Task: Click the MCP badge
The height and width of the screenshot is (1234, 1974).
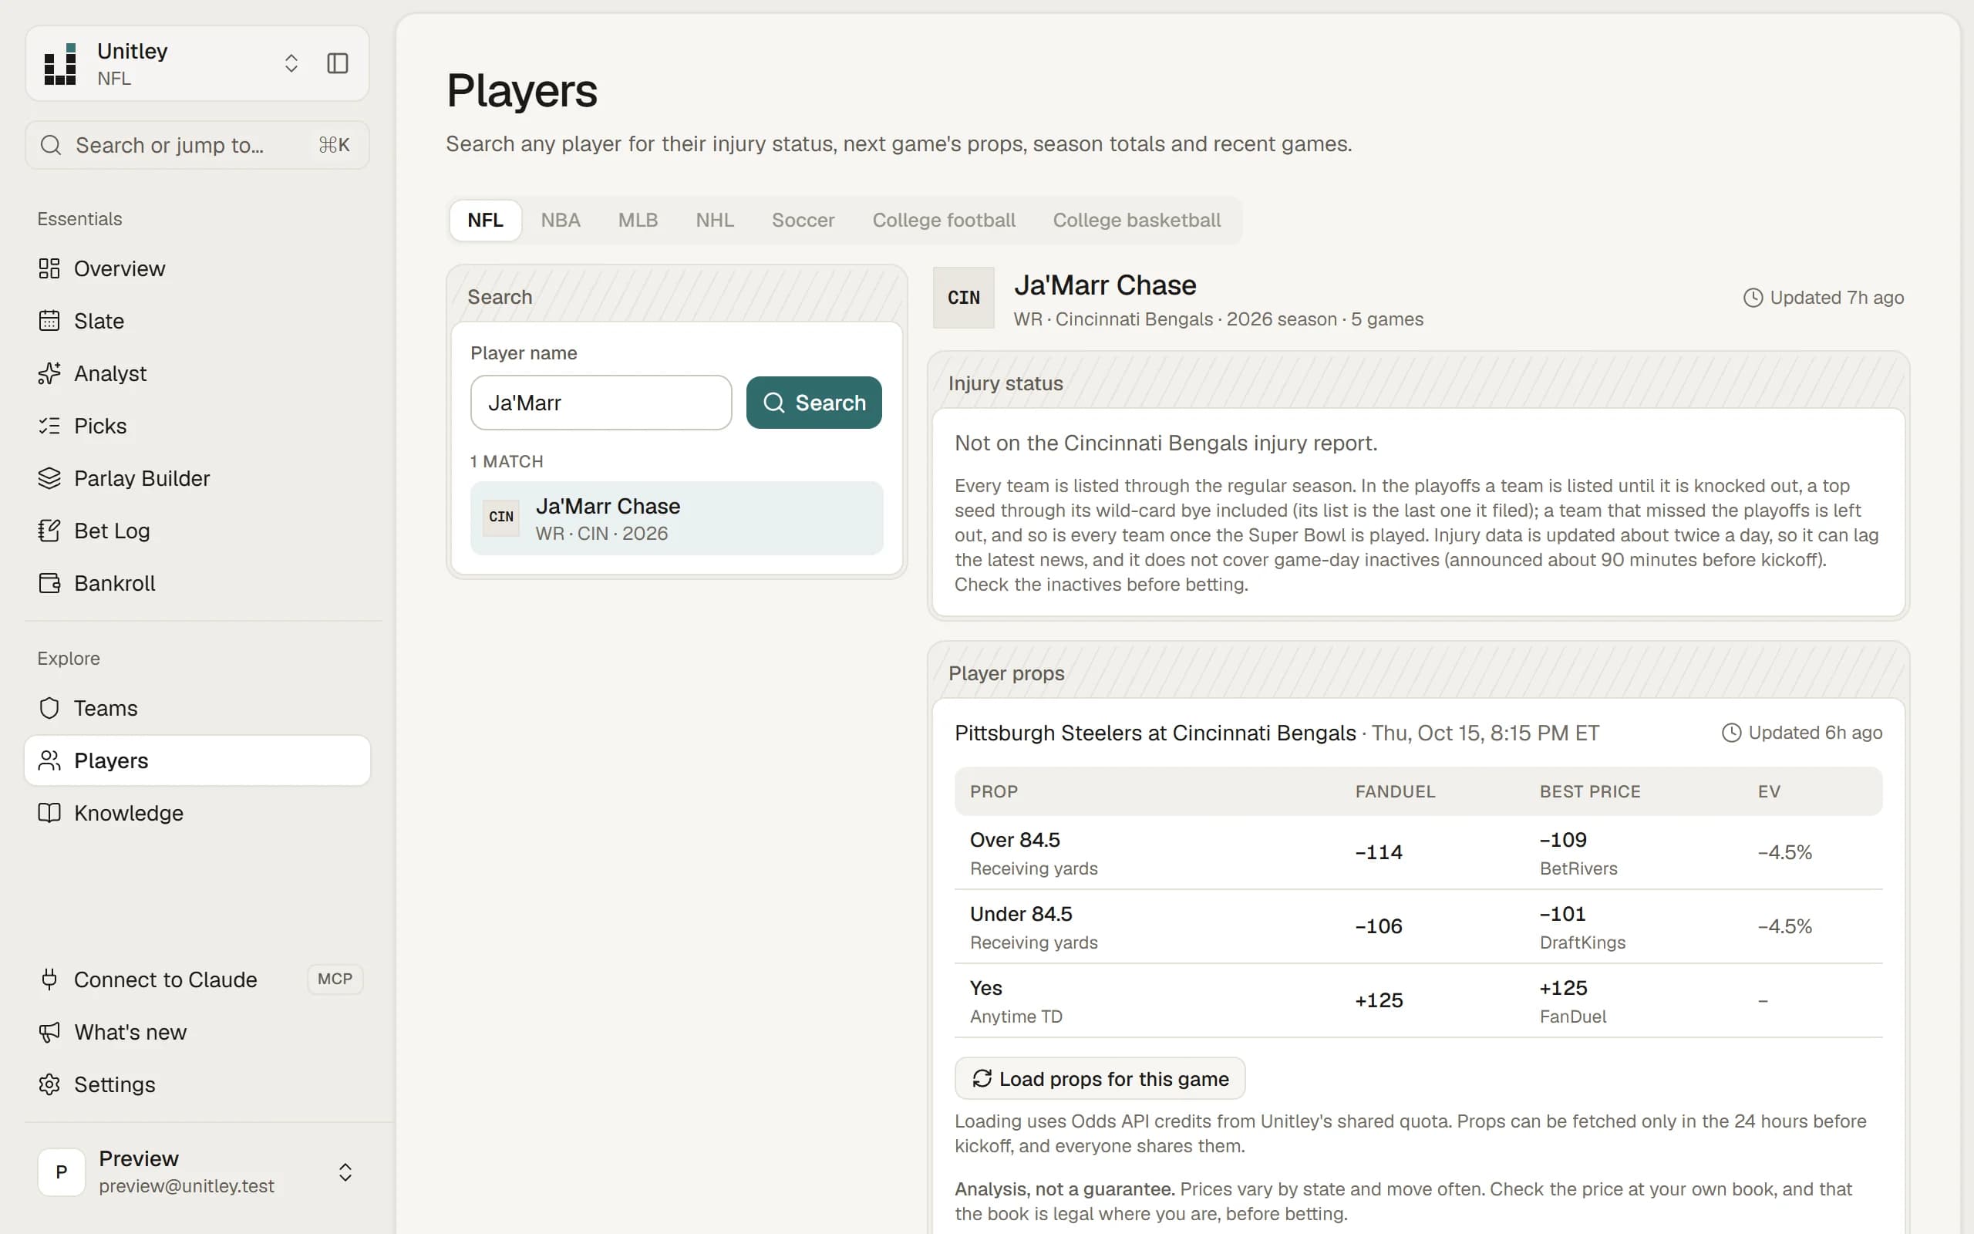Action: (335, 979)
